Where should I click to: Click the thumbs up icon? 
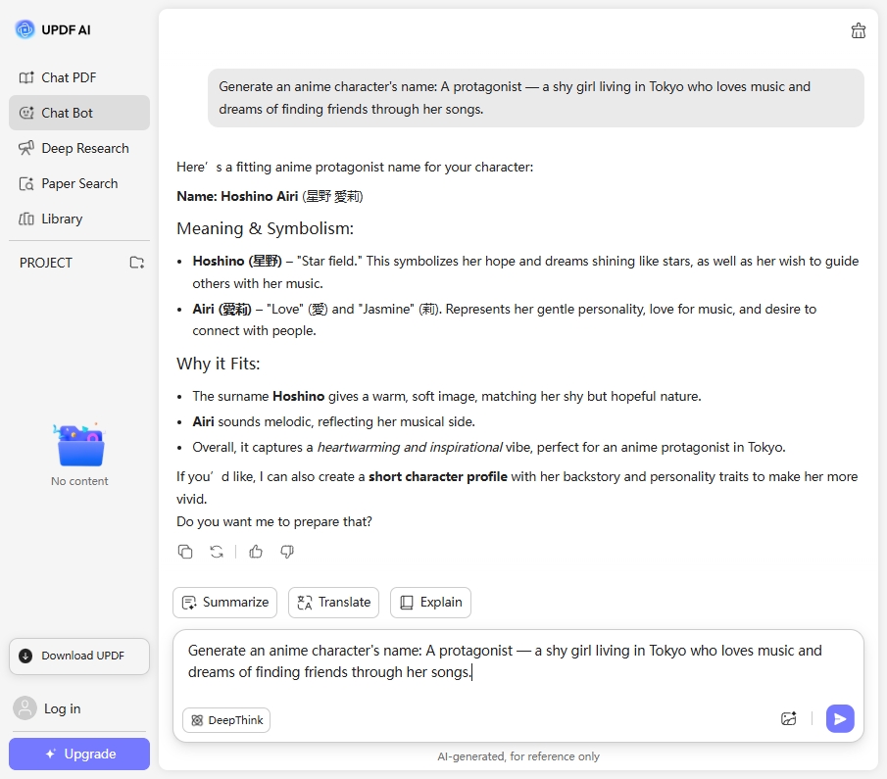click(x=256, y=552)
